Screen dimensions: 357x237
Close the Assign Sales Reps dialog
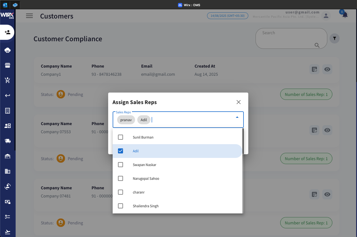click(x=238, y=102)
